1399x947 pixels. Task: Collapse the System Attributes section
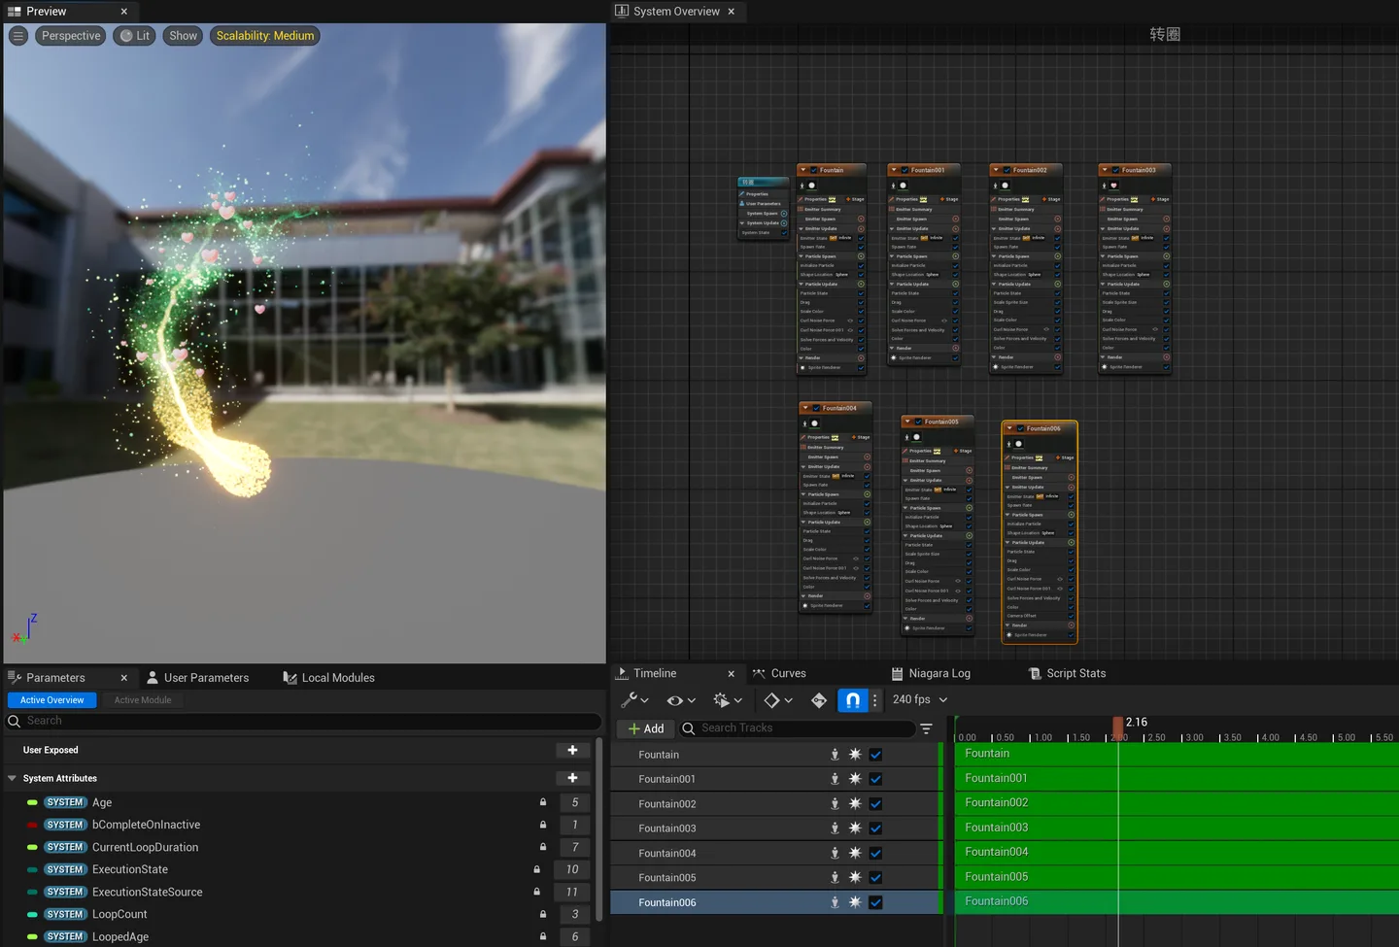pos(12,778)
